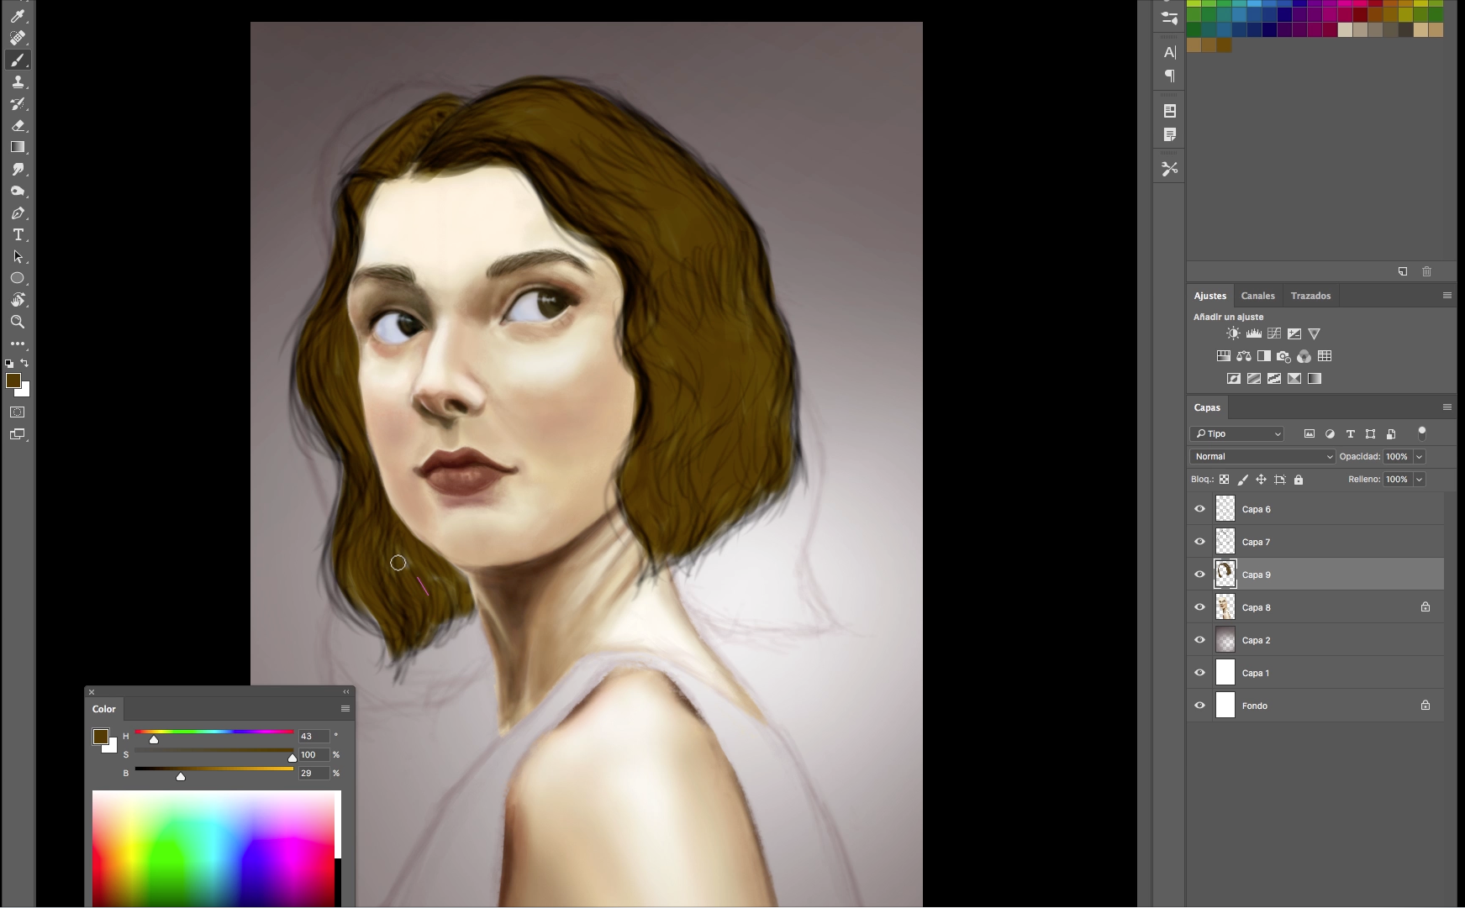Open the Normal blend mode dropdown
Viewport: 1465px width, 908px height.
1262,457
